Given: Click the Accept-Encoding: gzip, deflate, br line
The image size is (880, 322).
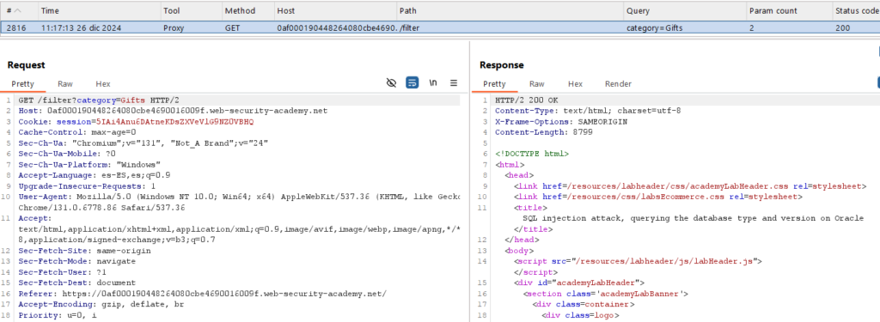Looking at the screenshot, I should point(101,304).
